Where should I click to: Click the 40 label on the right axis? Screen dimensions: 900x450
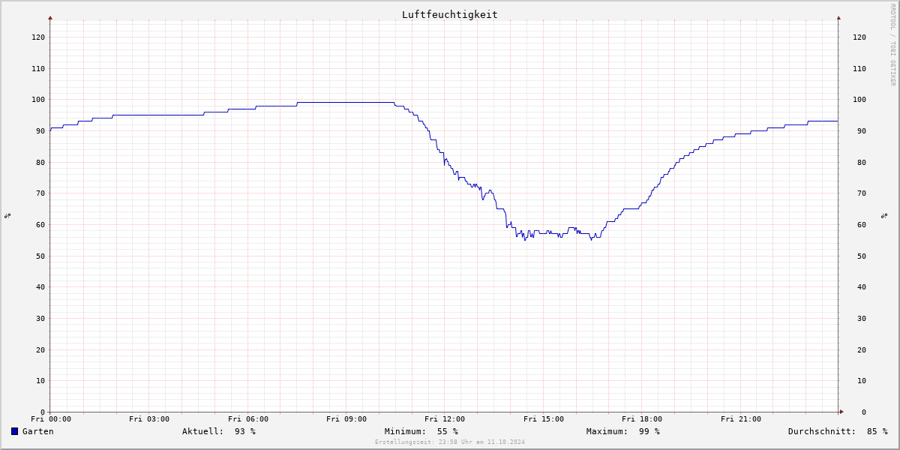coord(862,286)
